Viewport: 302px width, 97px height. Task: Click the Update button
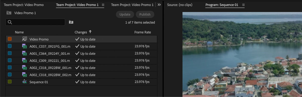[125, 14]
